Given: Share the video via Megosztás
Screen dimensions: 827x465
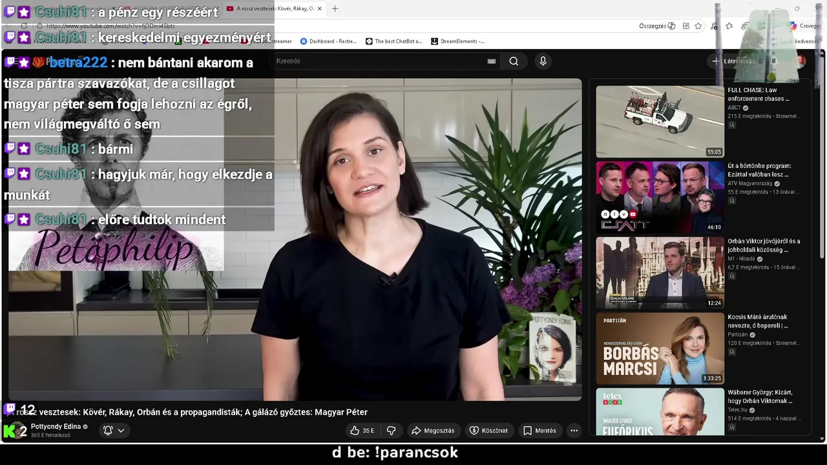Looking at the screenshot, I should tap(433, 431).
